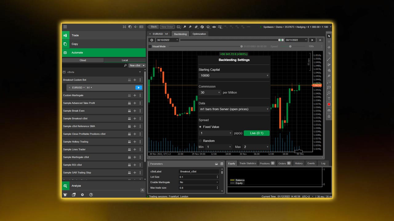The width and height of the screenshot is (394, 221).
Task: Open the Trendline drawing tool
Action: 329,59
